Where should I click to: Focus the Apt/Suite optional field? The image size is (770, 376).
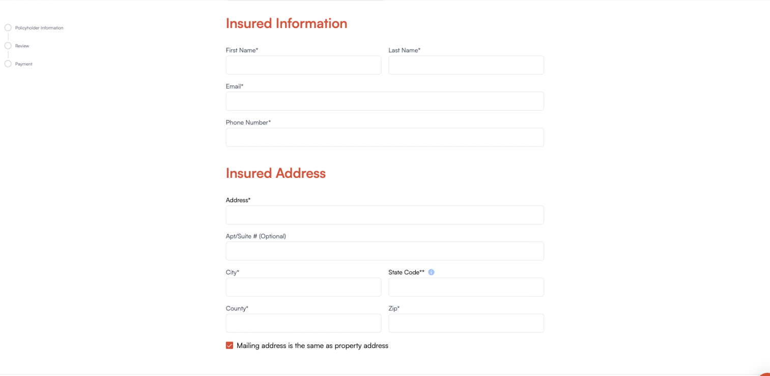tap(385, 250)
